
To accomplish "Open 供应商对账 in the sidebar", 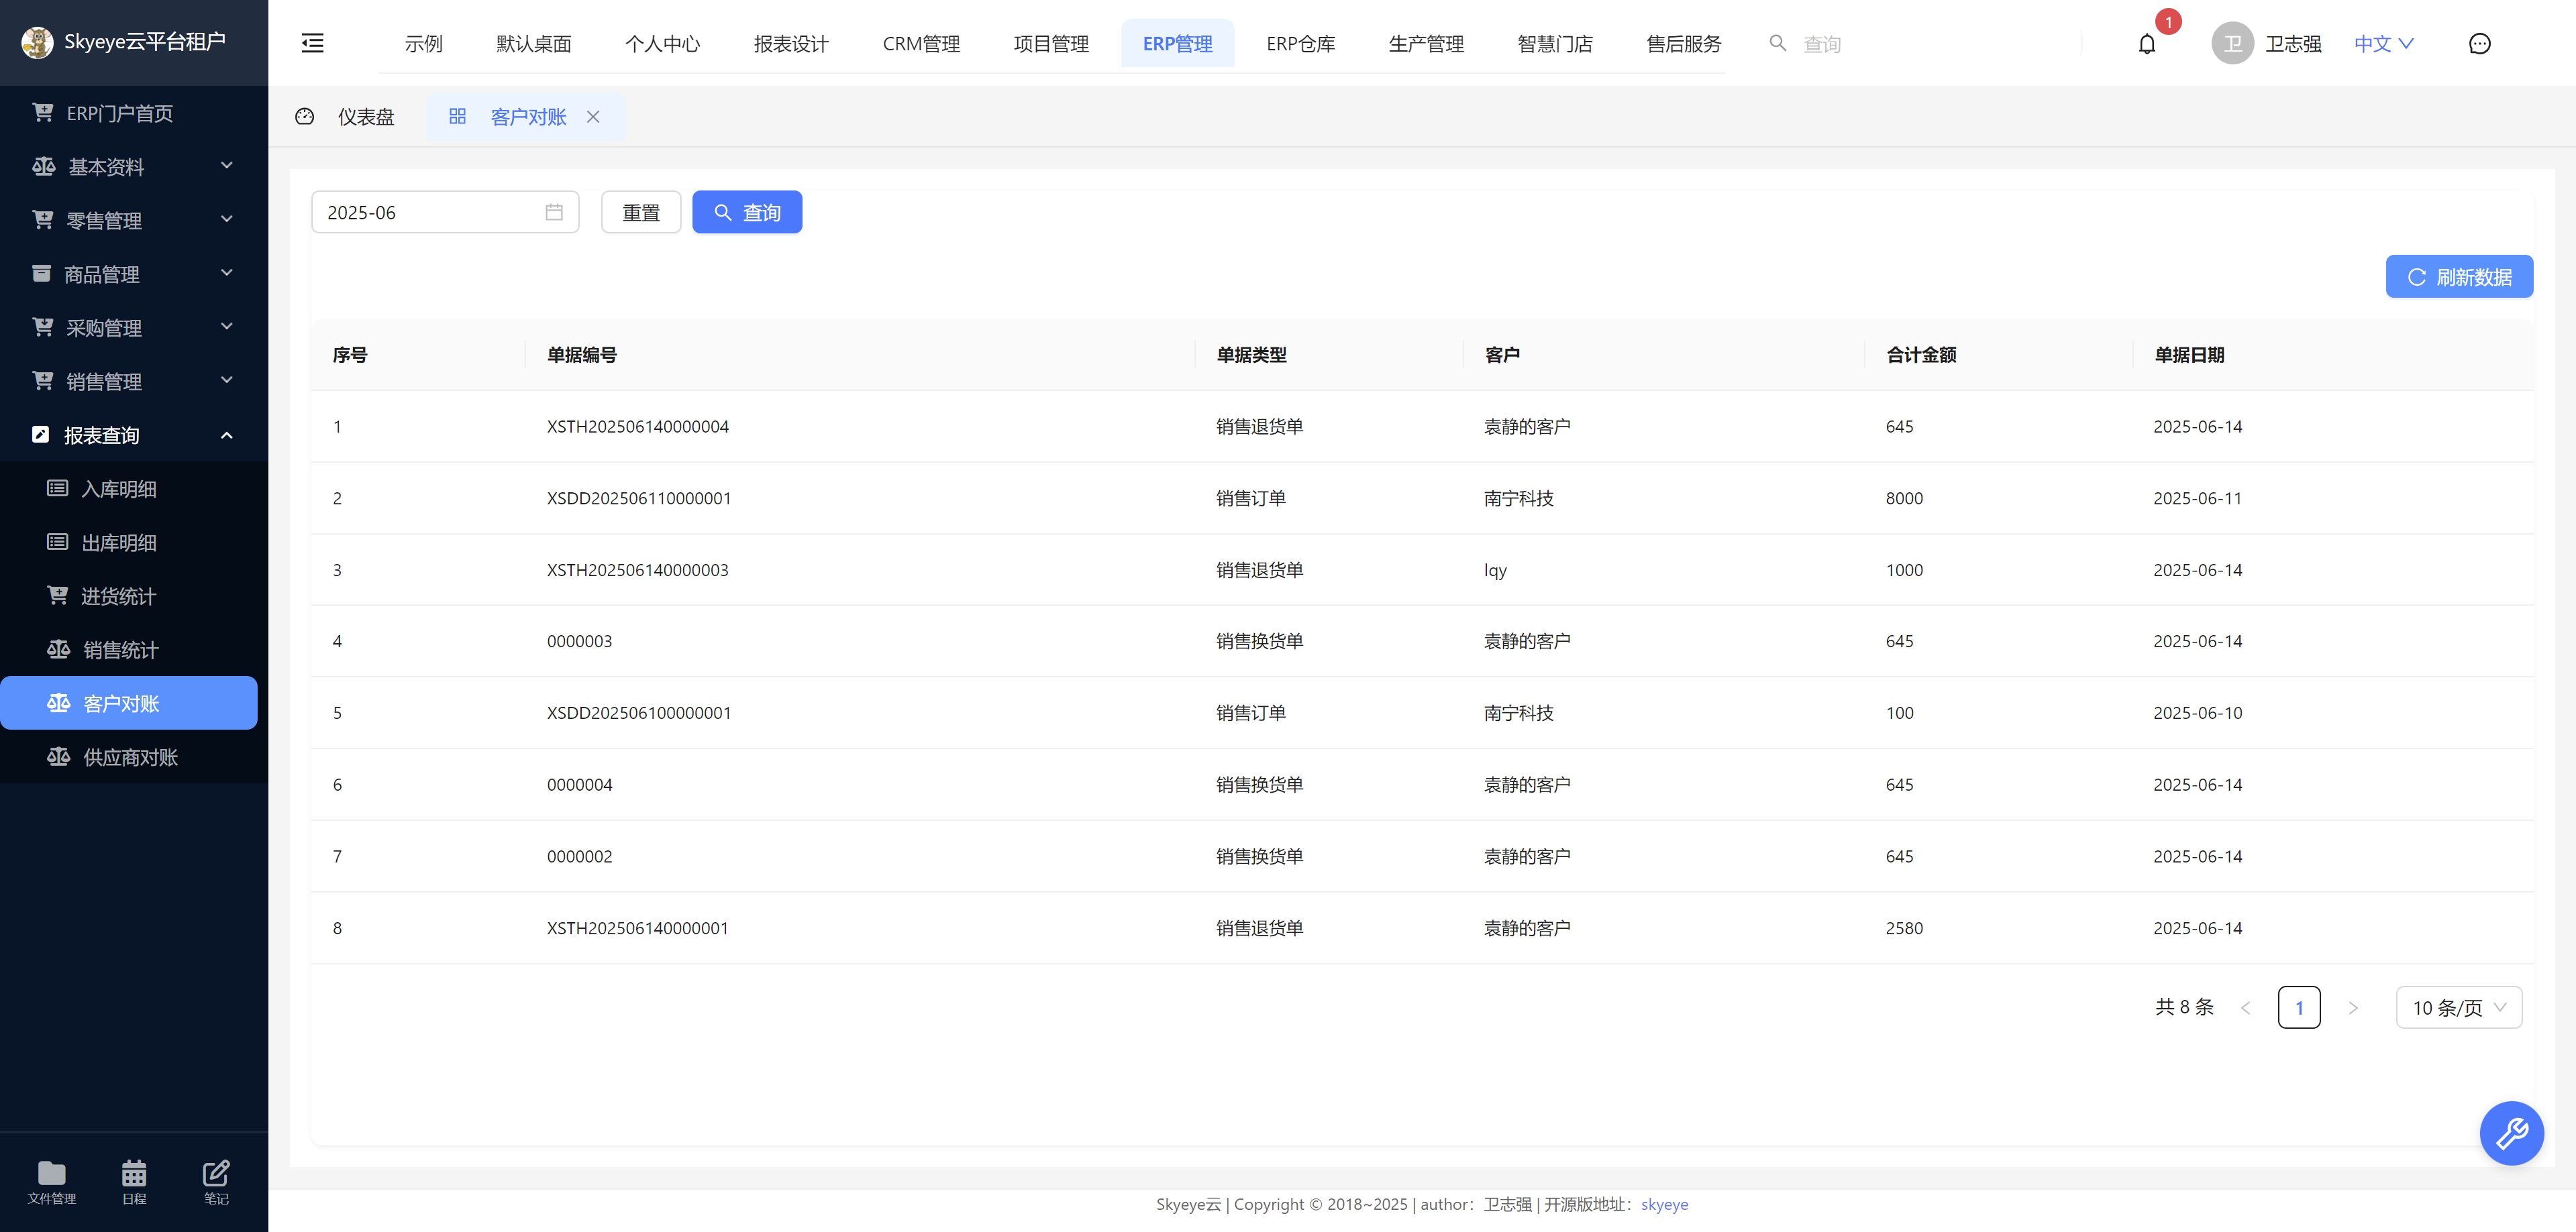I will pyautogui.click(x=134, y=757).
